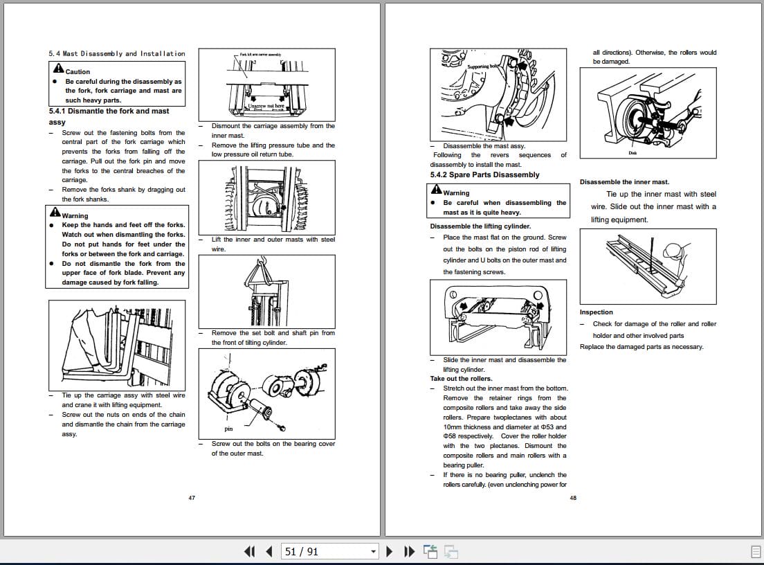Click the greyed-out next view icon
The height and width of the screenshot is (565, 764).
pyautogui.click(x=451, y=551)
